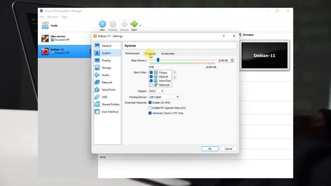Select System category icon in sidebar

coord(97,53)
